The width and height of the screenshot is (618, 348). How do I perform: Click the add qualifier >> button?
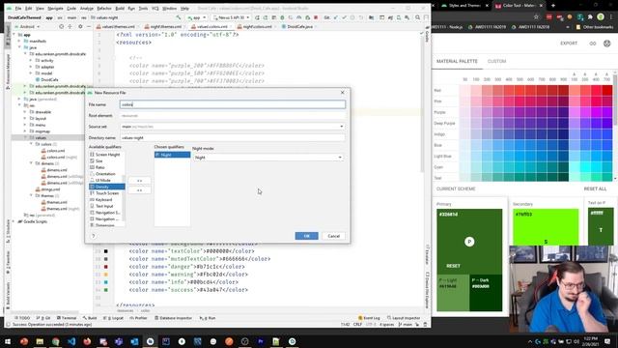[139, 181]
